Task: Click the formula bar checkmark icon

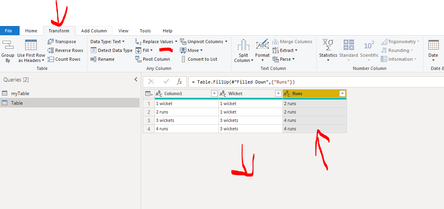Action: coord(166,82)
